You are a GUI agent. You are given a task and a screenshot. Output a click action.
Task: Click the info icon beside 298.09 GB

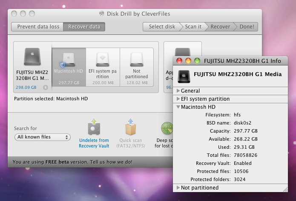45,88
